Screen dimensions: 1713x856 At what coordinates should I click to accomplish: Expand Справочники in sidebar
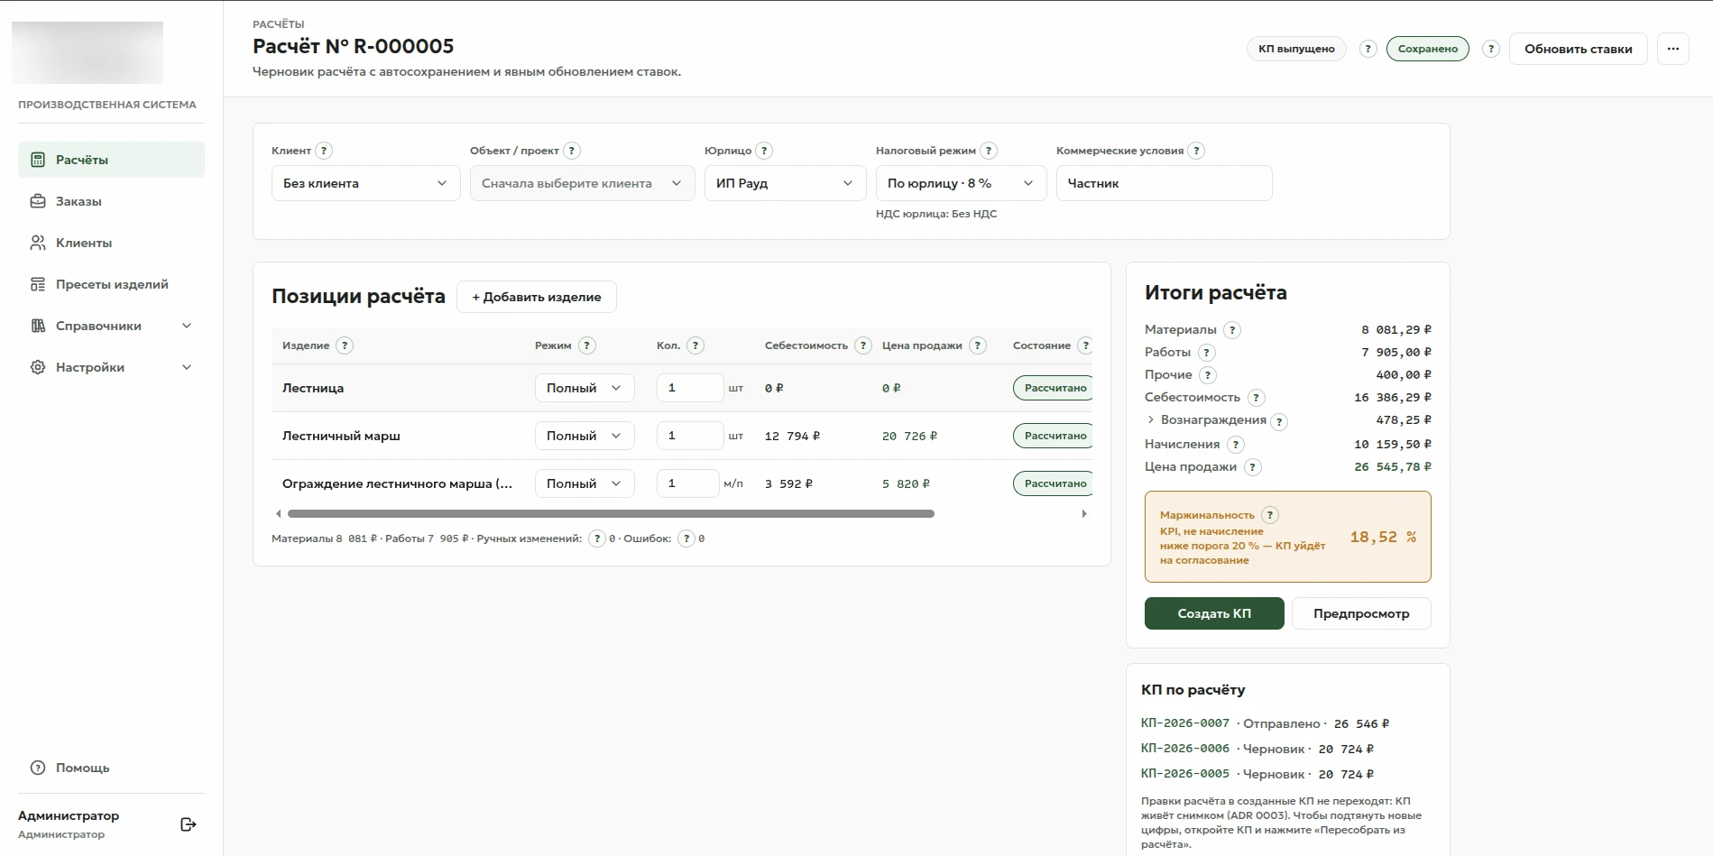(111, 326)
